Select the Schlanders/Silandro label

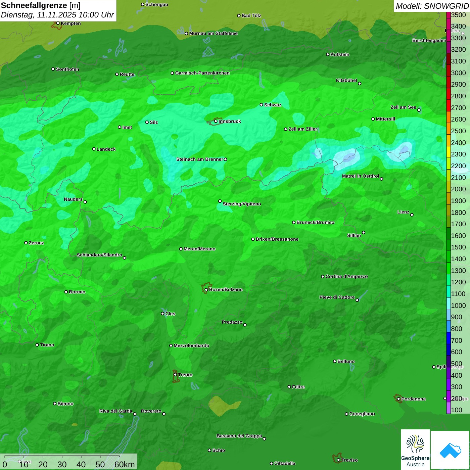tap(99, 255)
